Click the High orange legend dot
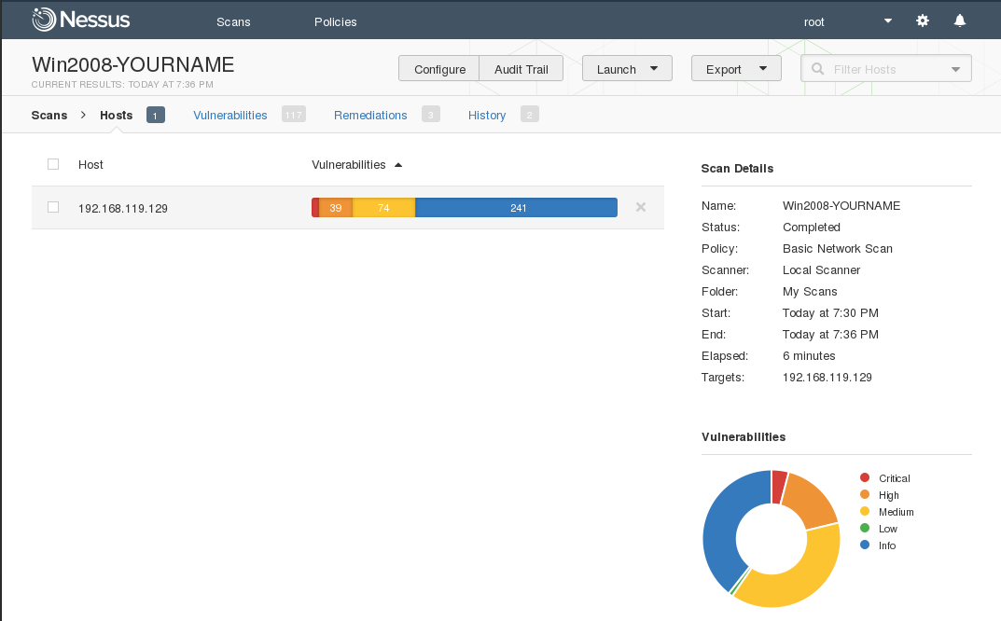Screen dimensions: 1001x621 (x=865, y=494)
